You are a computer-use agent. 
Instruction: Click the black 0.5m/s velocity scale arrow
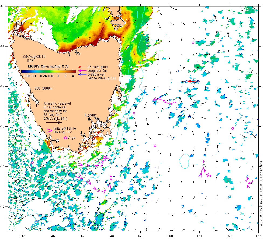point(54,122)
